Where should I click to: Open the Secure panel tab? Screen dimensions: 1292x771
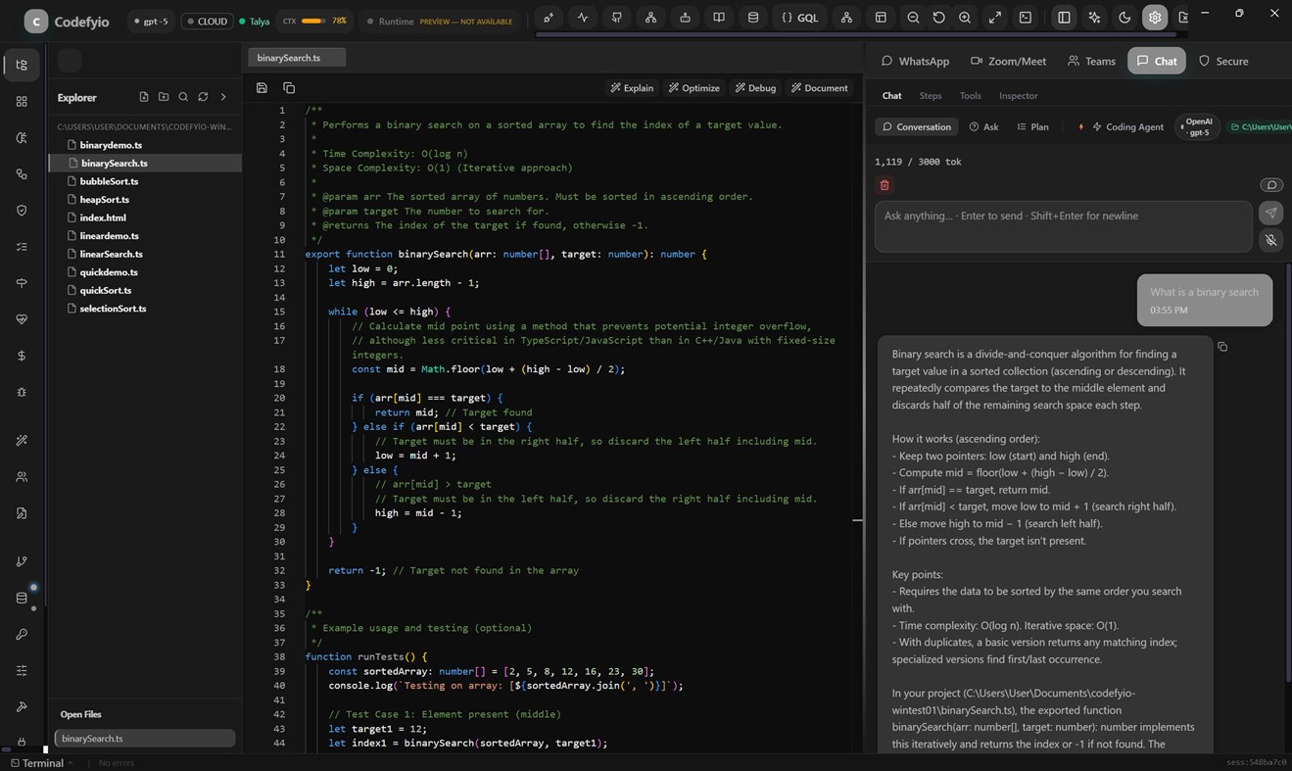click(x=1223, y=61)
